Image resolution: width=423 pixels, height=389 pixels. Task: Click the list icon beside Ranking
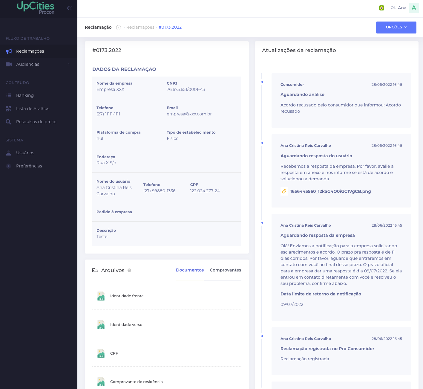[9, 95]
